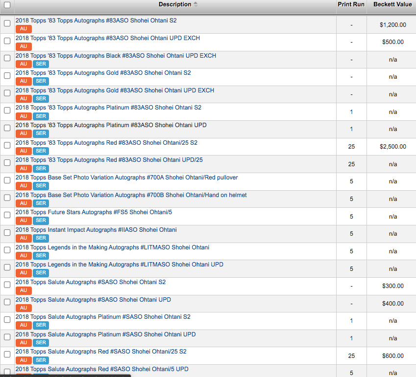Check the box for '83 Topps Autographs Shohei Ohtani S2
416x377 pixels.
7,23
